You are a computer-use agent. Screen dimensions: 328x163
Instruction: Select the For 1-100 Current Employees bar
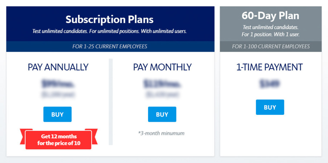(271, 46)
